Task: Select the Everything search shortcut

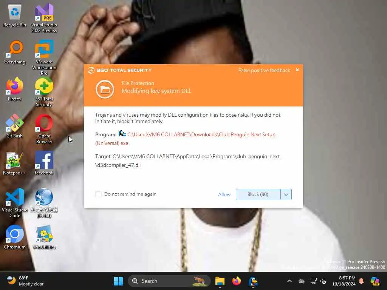Action: point(15,52)
